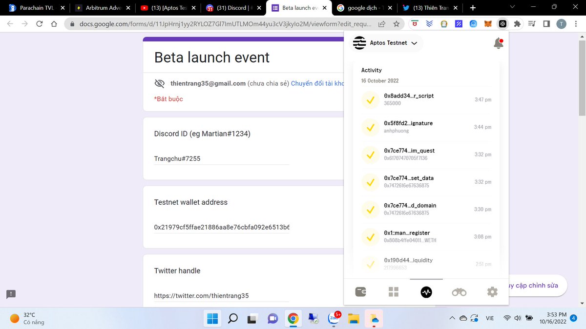586x329 pixels.
Task: Open the wallet home tab icon
Action: coord(361,292)
